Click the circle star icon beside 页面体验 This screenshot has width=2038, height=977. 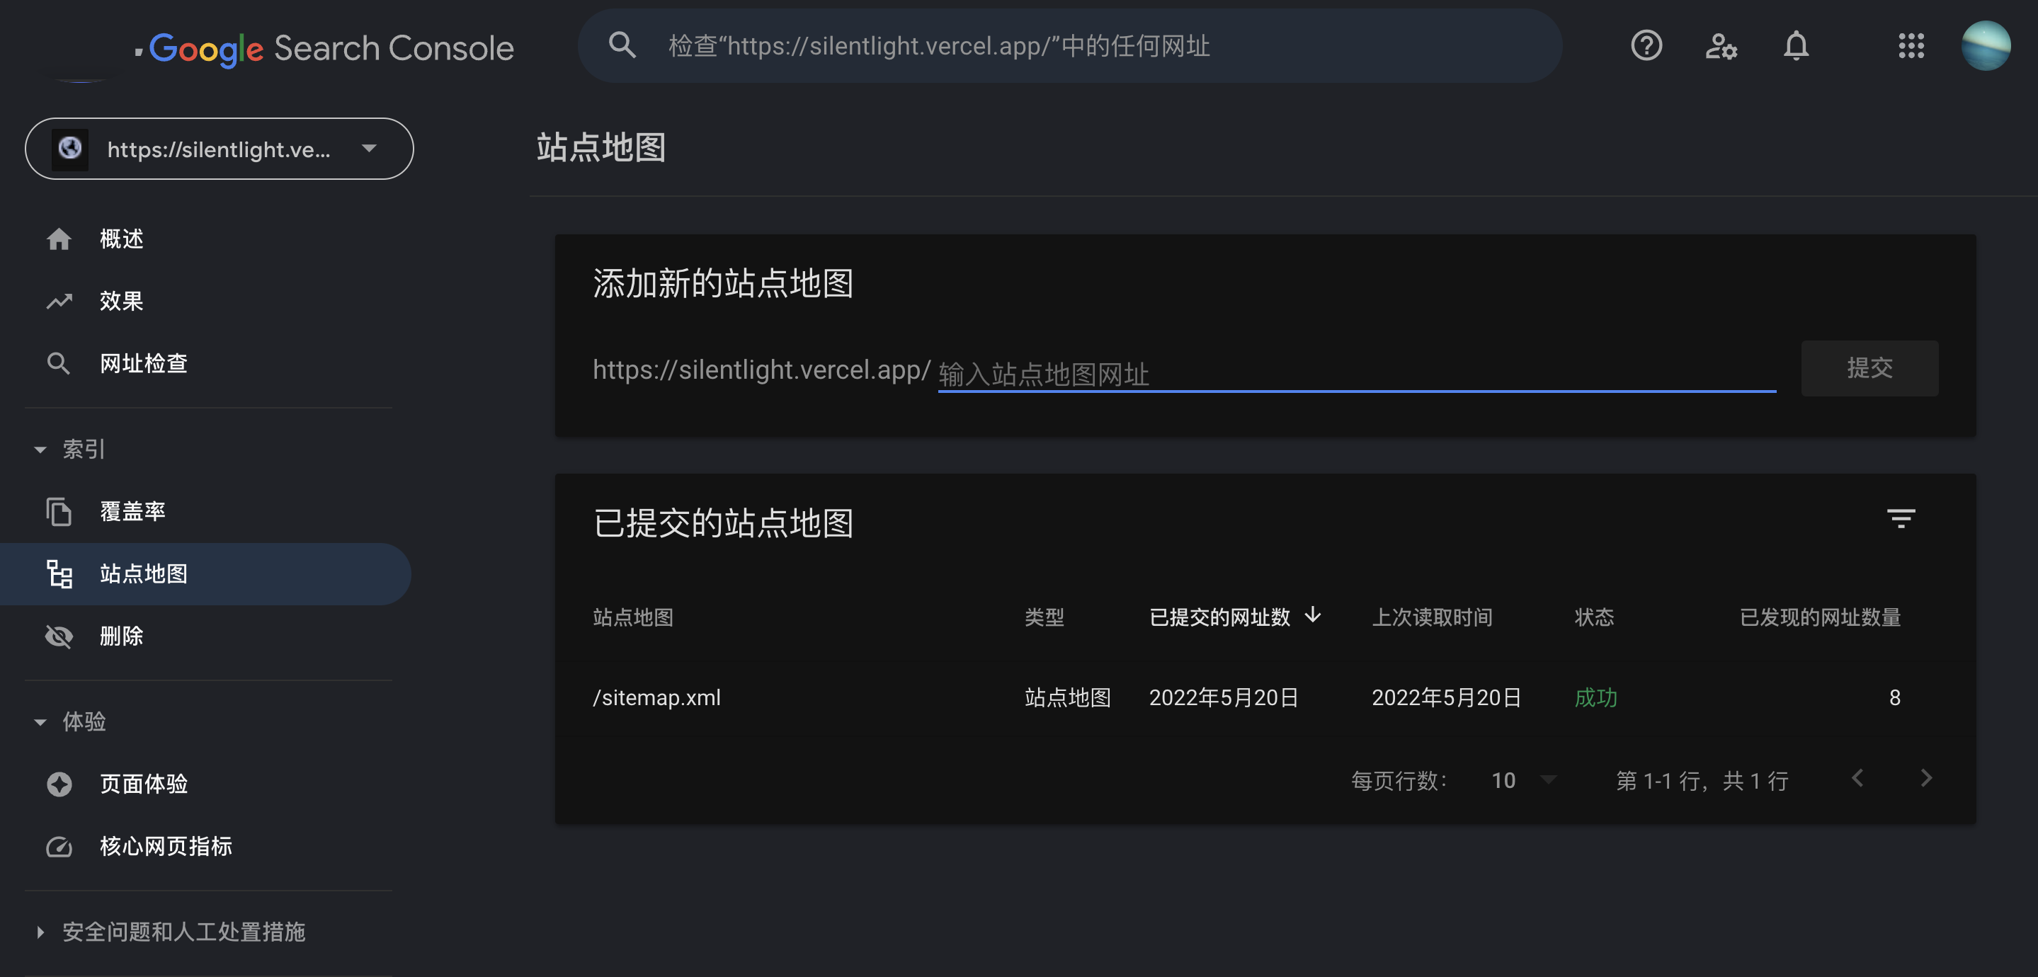tap(59, 784)
